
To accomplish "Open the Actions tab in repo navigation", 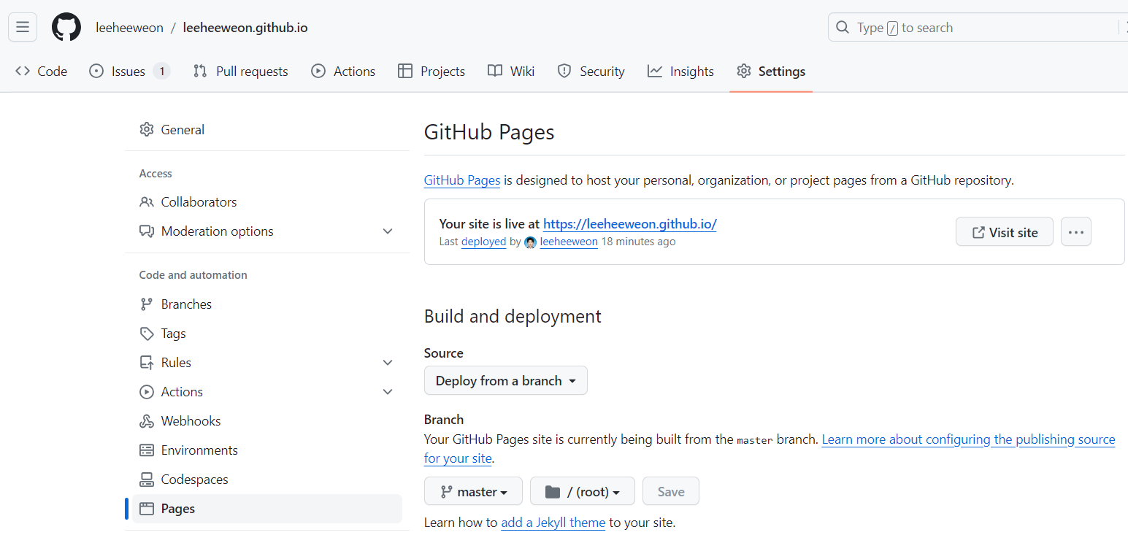I will click(343, 72).
